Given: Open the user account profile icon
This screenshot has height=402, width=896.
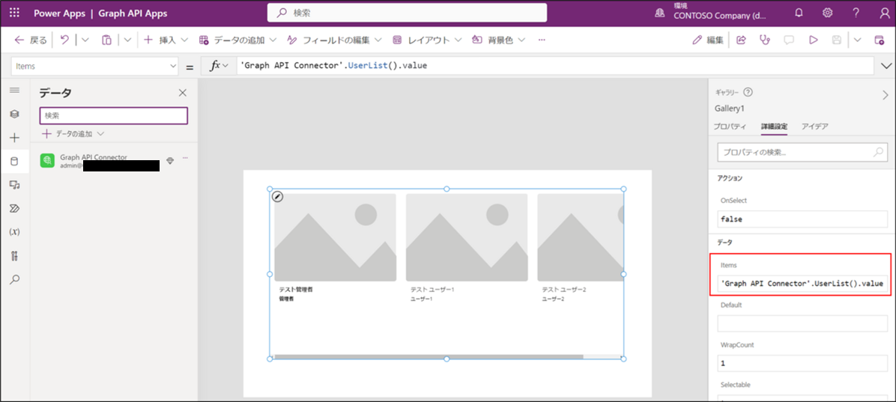Looking at the screenshot, I should coord(884,13).
